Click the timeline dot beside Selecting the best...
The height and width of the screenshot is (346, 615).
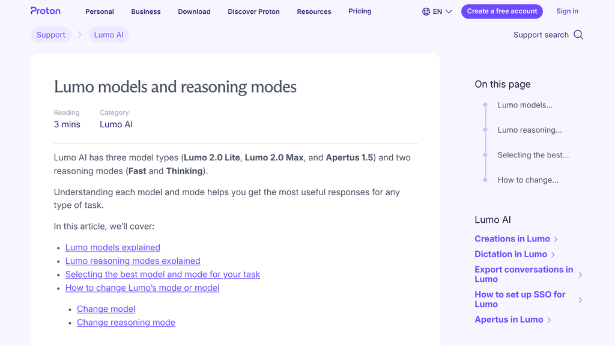(x=485, y=155)
